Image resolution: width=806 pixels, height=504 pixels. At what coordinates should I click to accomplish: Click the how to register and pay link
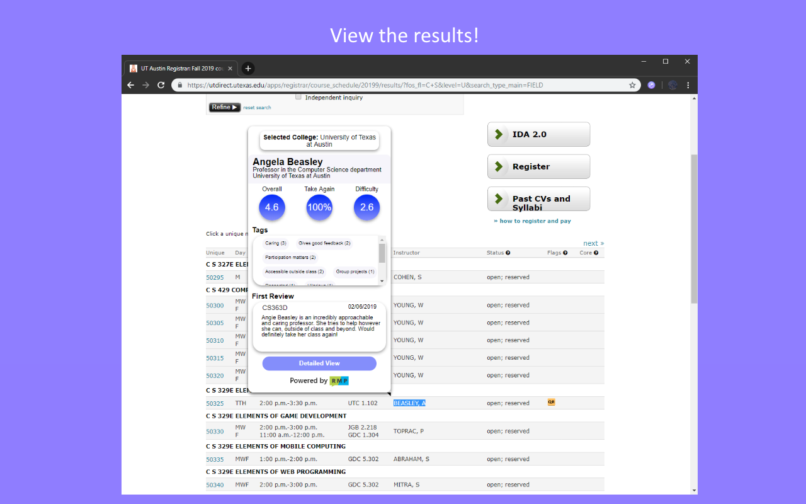coord(532,221)
